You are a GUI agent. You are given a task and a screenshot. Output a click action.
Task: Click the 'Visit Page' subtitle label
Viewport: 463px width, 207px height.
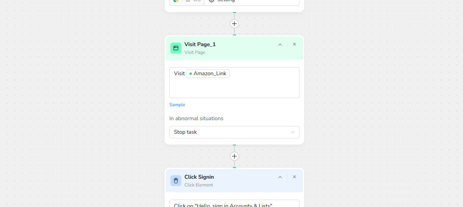point(195,52)
